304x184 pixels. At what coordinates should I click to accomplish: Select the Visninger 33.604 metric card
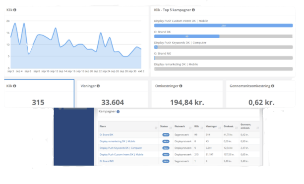pos(113,94)
